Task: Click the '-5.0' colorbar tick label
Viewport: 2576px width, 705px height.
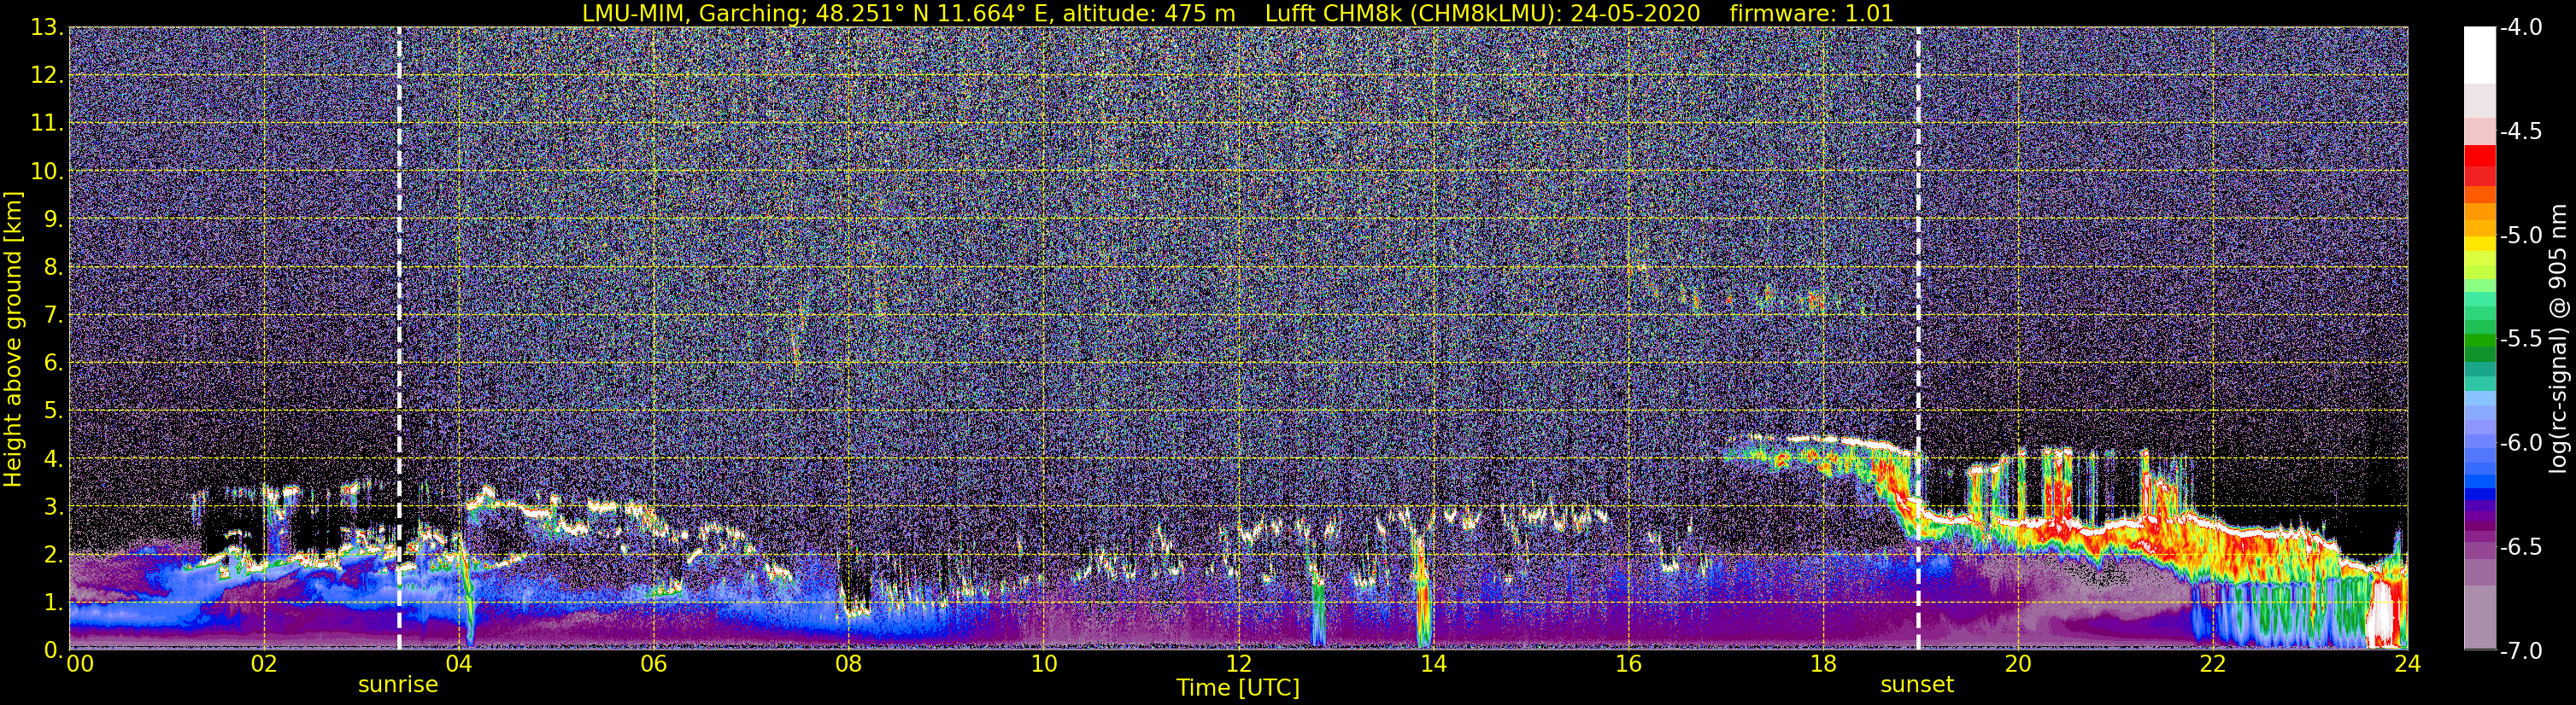Action: [2521, 236]
